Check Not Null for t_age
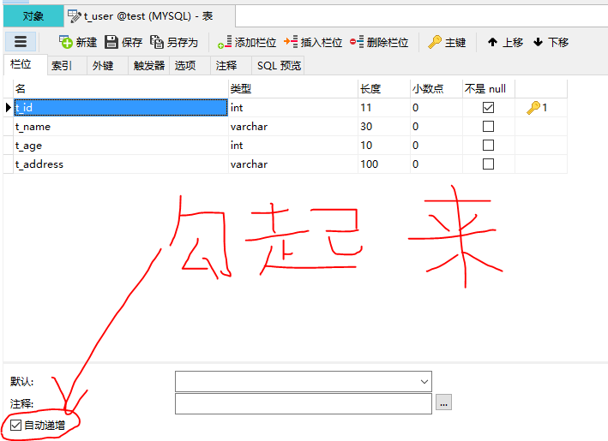 [488, 146]
